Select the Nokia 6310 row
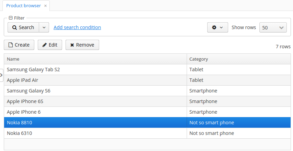 (147, 133)
